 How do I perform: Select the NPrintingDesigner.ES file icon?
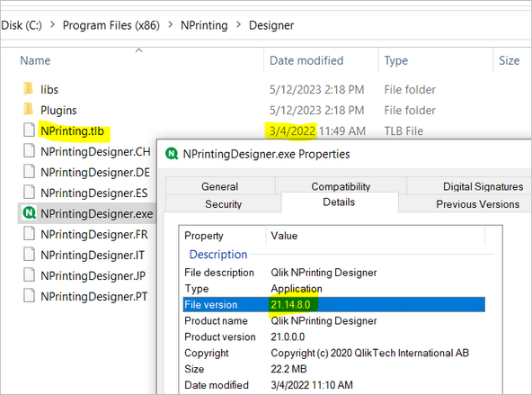tap(29, 193)
